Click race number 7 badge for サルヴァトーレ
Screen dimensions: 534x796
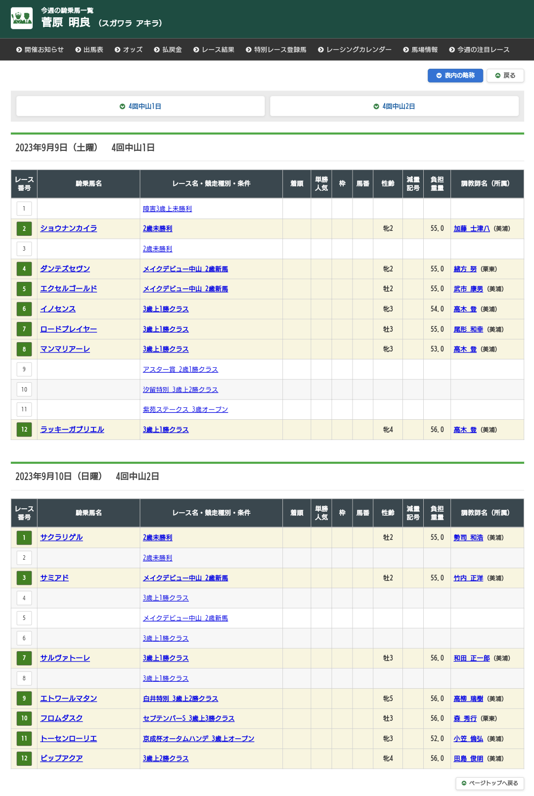point(24,658)
